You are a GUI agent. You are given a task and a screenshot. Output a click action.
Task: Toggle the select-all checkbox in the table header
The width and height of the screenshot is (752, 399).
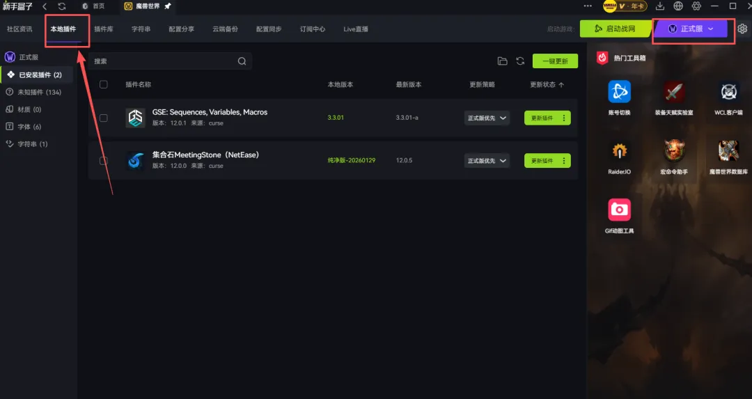[104, 84]
